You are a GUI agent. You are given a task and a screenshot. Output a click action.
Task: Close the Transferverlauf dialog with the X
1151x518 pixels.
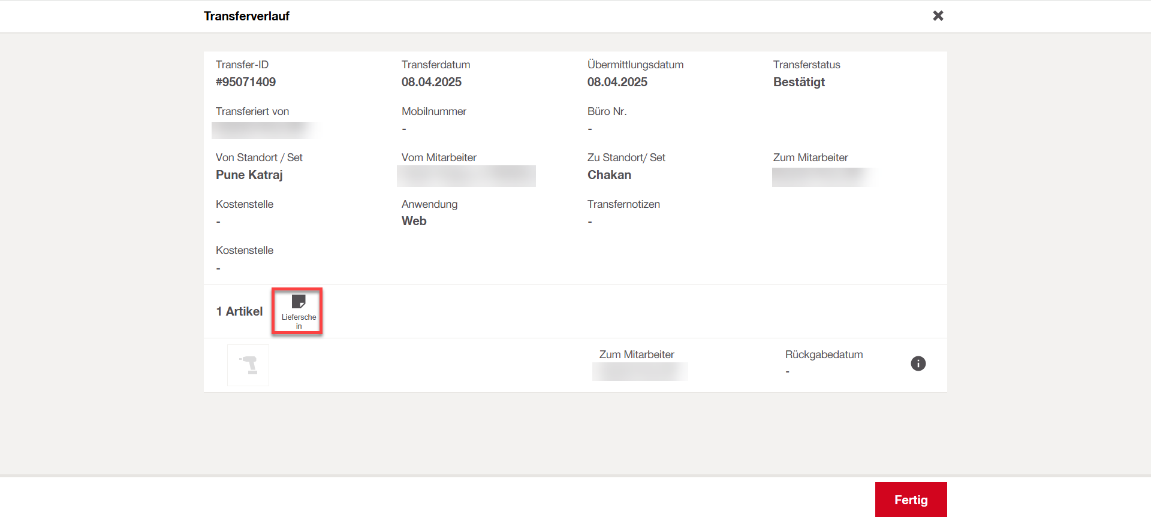938,16
